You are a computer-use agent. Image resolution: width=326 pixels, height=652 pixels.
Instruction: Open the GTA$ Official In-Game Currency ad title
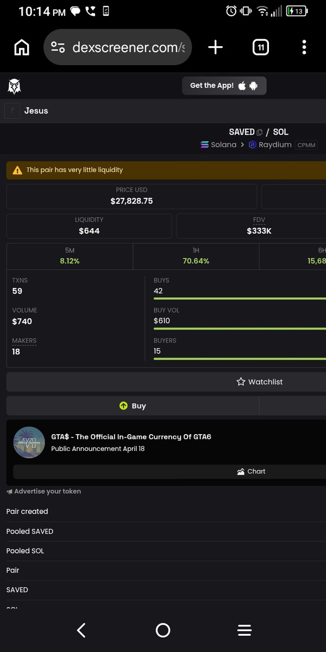pos(131,437)
